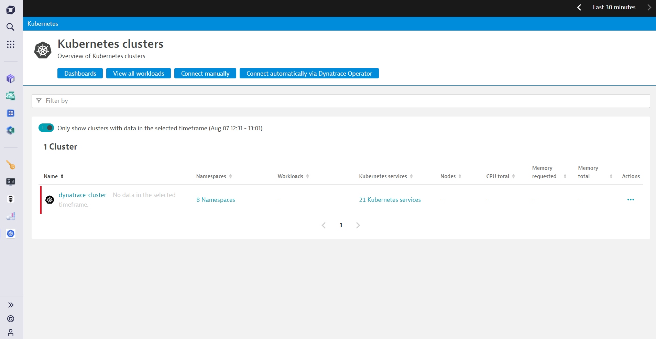Viewport: 656px width, 339px height.
Task: Toggle only show clusters with data switch
Action: point(46,128)
